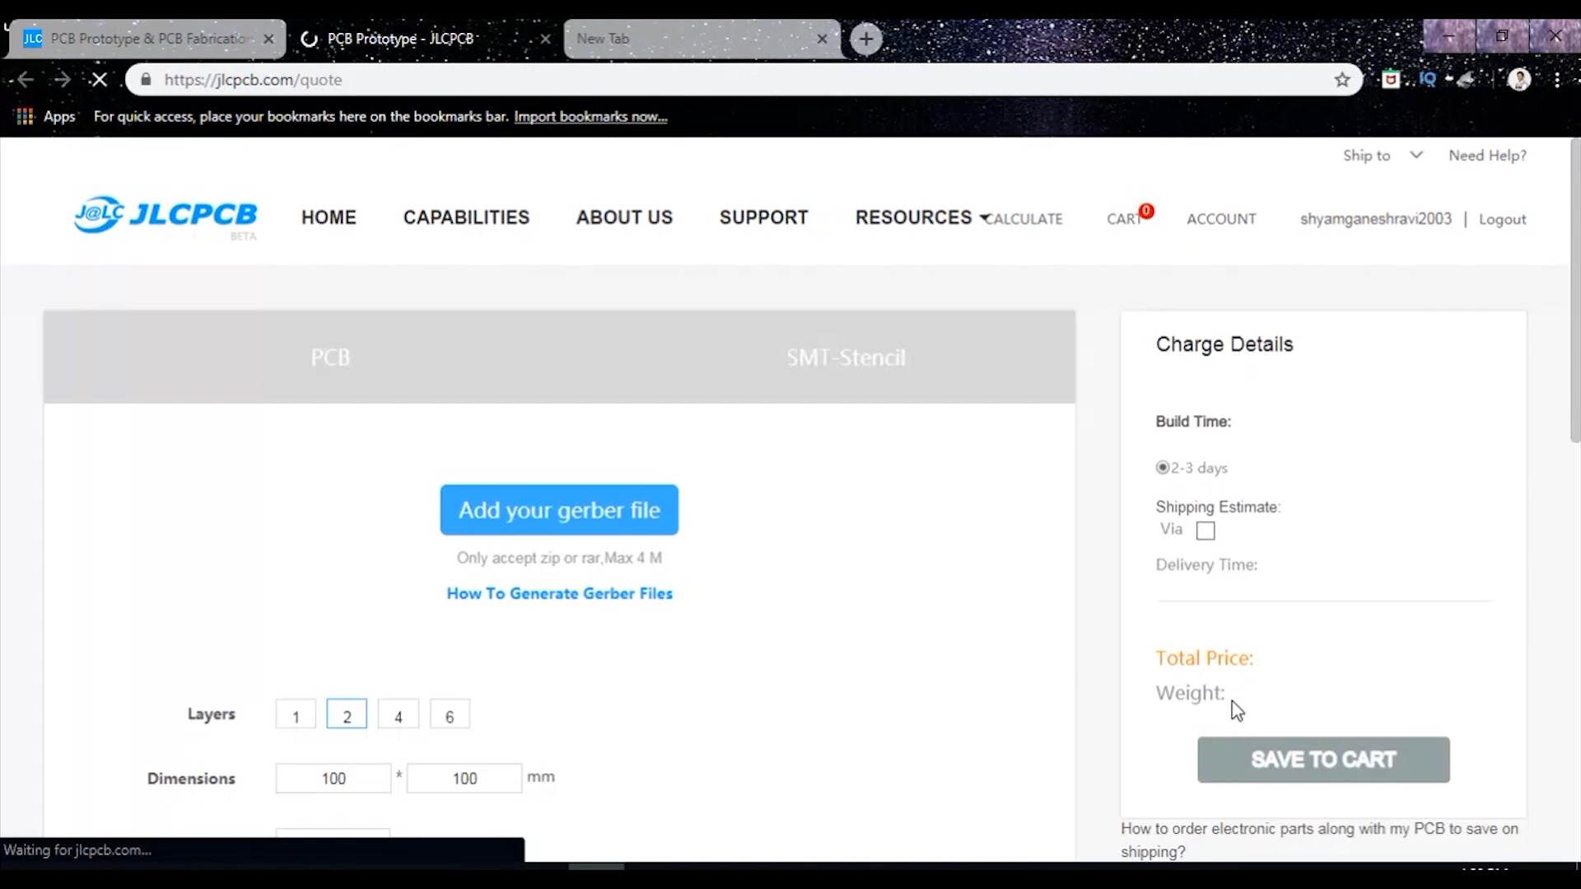Click the JLCPCB logo

pos(166,216)
